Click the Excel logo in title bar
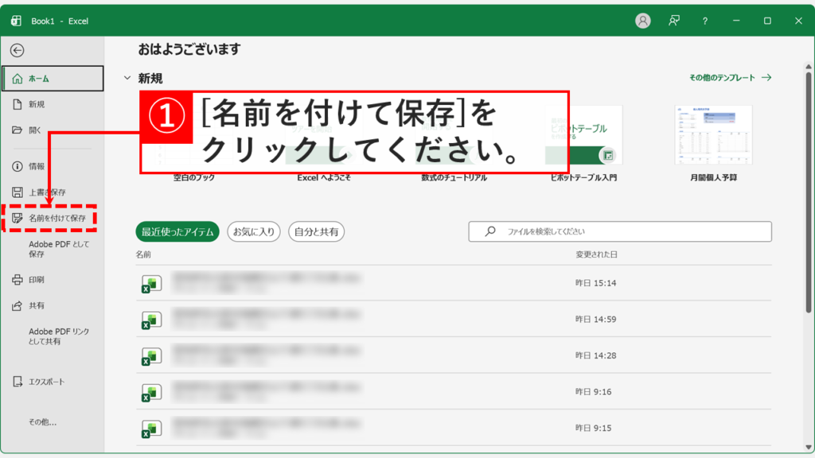The width and height of the screenshot is (815, 458). [16, 21]
